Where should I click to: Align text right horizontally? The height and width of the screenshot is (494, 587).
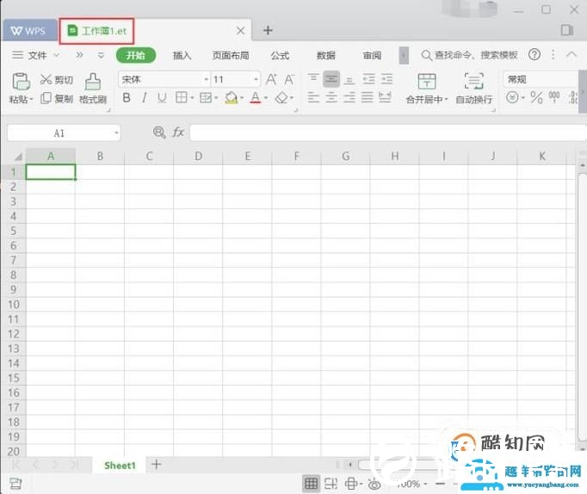pos(349,97)
